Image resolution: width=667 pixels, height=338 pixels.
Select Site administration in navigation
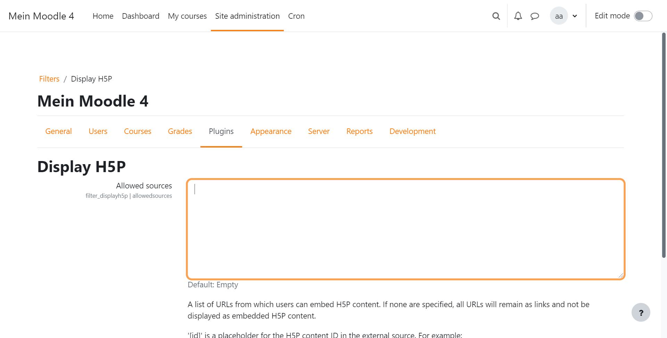tap(247, 16)
